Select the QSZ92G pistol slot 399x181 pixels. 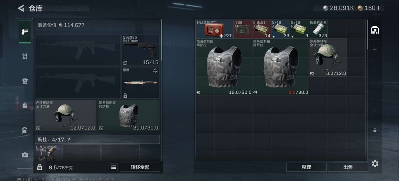coord(141,50)
